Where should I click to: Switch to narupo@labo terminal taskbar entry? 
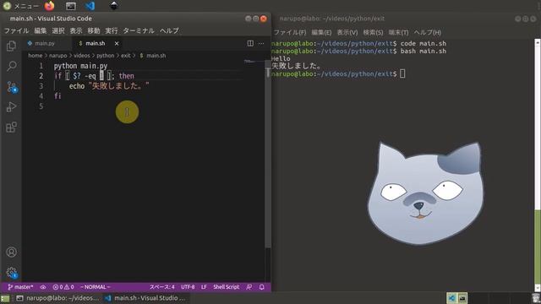[x=57, y=298]
